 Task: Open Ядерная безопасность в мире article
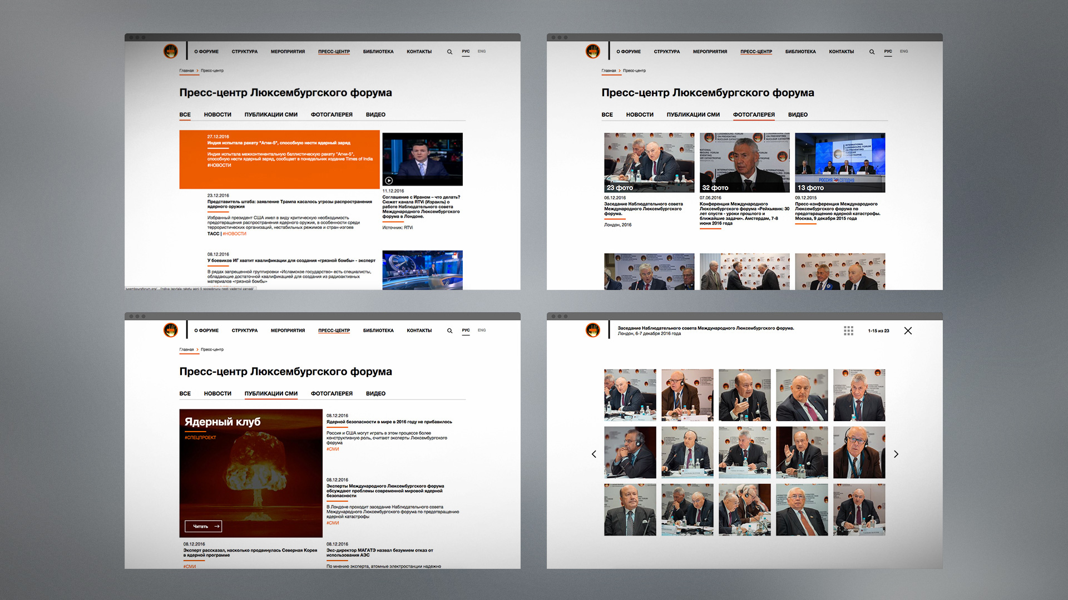coord(389,422)
